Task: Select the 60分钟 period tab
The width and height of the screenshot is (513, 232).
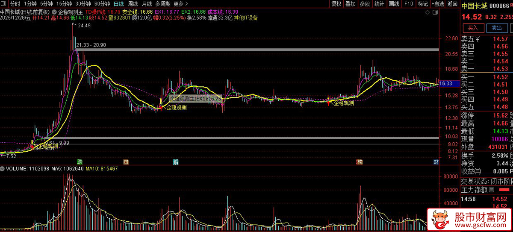Action: pos(102,4)
